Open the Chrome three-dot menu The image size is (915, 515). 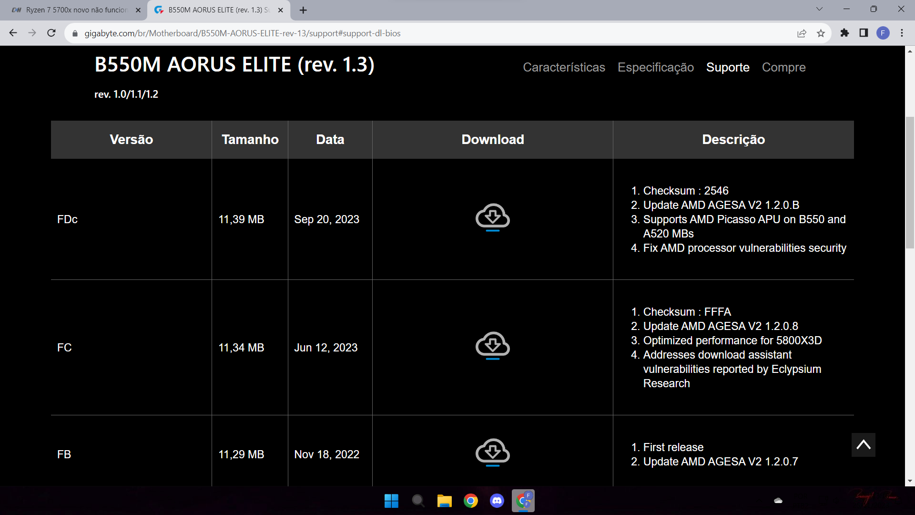coord(902,33)
